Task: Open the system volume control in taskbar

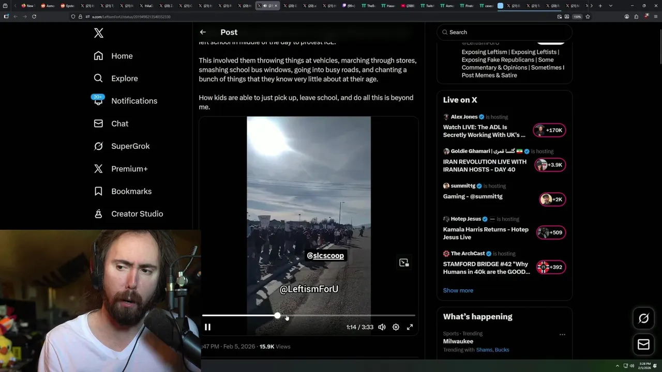Action: 631,366
